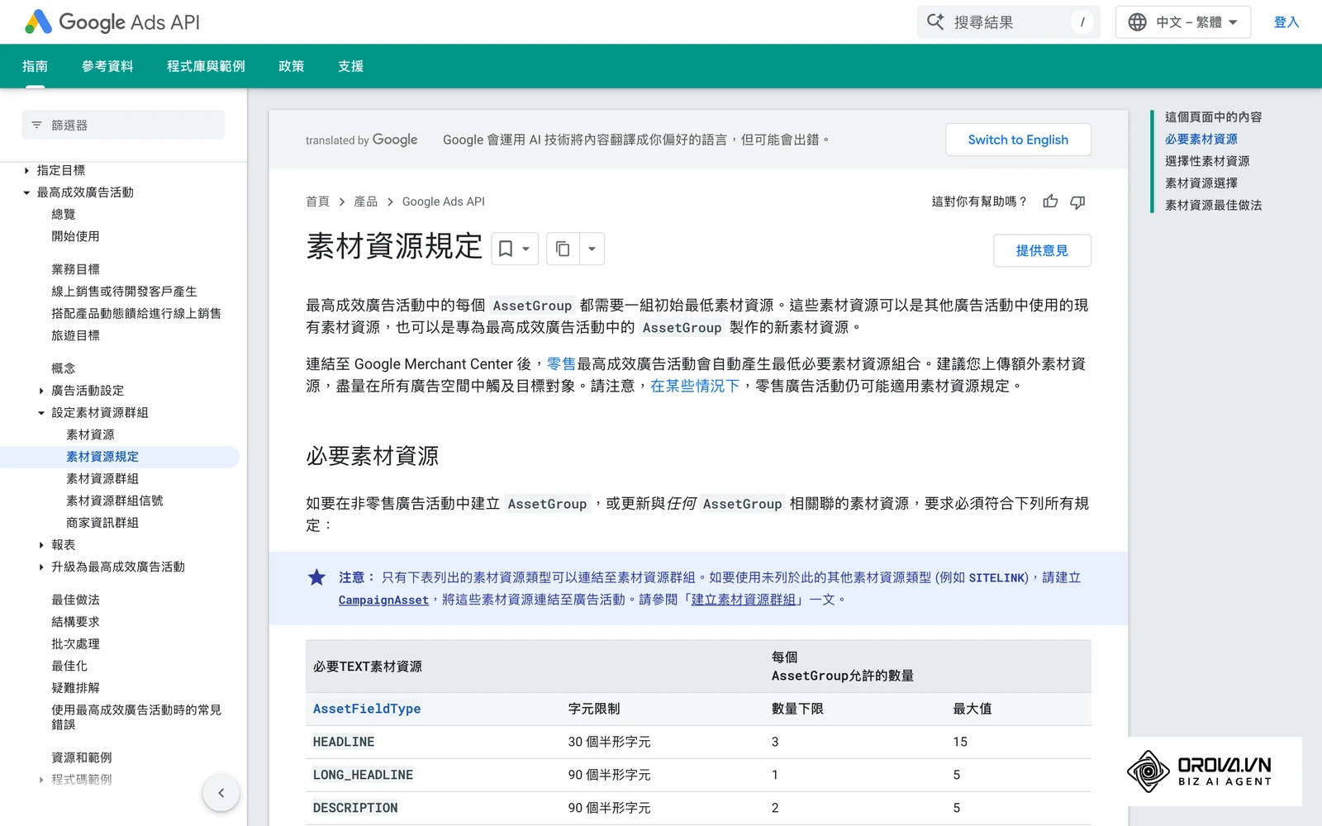Open 疑難排解 in sidebar
This screenshot has height=826, width=1322.
(75, 688)
